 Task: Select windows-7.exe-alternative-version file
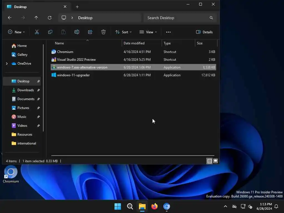point(133,67)
